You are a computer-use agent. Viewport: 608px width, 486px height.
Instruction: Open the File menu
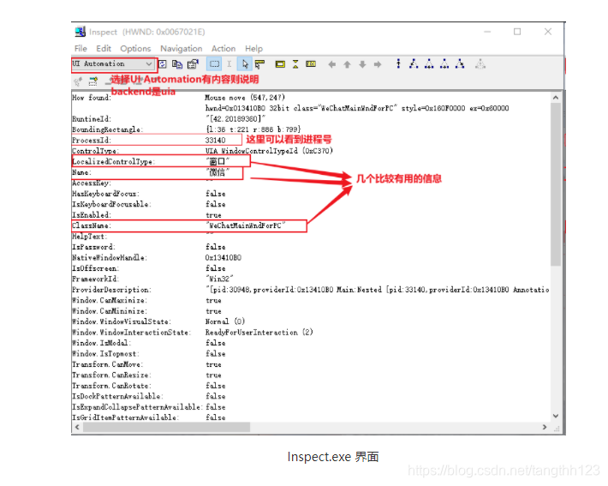coord(80,49)
